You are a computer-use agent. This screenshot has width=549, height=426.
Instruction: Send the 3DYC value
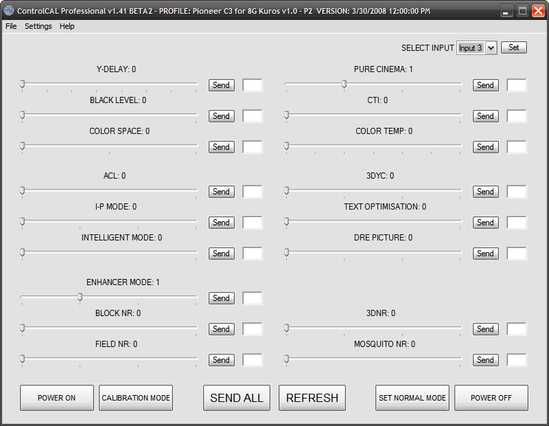coord(486,192)
